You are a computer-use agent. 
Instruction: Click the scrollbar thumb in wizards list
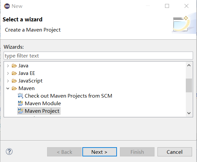pos(189,85)
